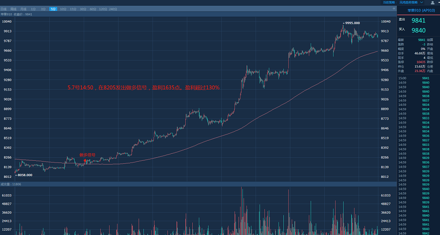The image size is (440, 235).
Task: Pick the 30分 timeframe
Action: (x=83, y=9)
